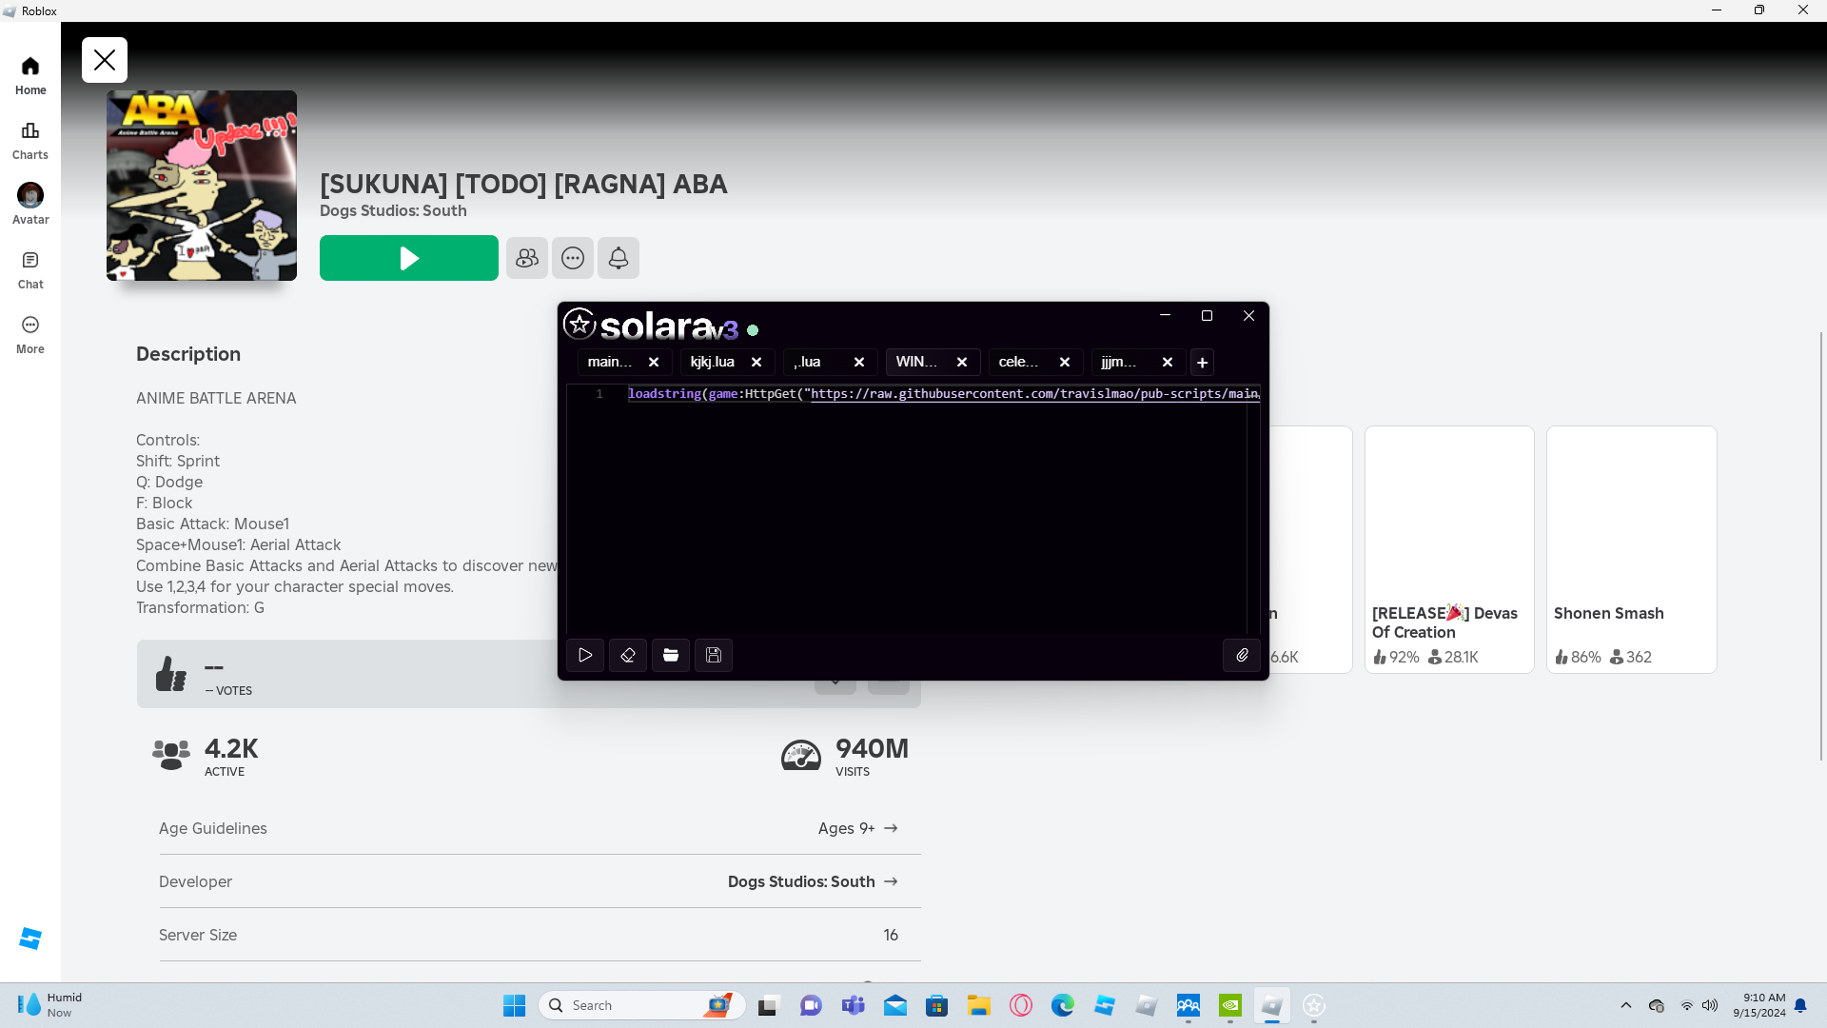This screenshot has height=1028, width=1827.
Task: Switch to the jjjm... tab in Solara
Action: (1119, 362)
